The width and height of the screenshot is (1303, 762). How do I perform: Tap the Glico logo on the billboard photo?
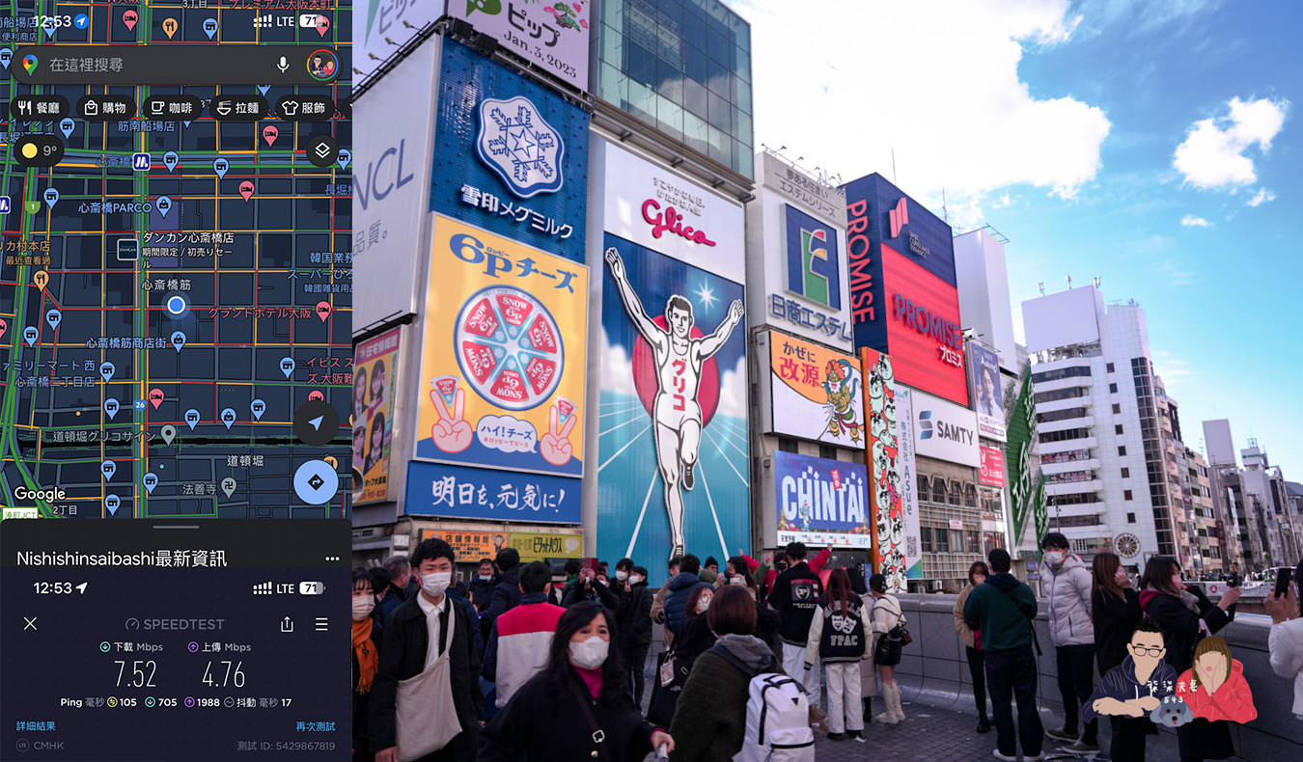click(678, 222)
